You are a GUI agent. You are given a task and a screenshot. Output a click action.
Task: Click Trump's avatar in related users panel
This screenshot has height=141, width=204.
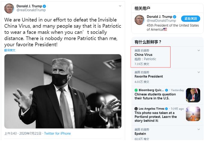(x=139, y=20)
